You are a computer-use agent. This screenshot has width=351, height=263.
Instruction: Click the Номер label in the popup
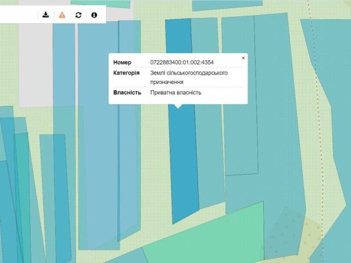122,63
